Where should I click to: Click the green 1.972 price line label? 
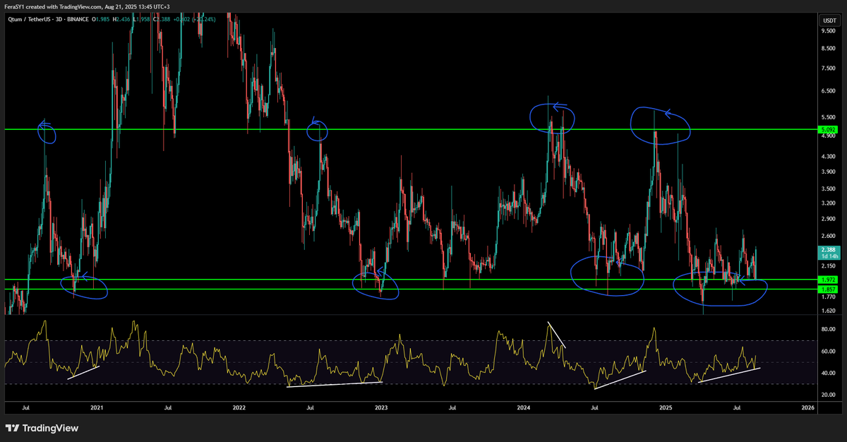click(828, 280)
